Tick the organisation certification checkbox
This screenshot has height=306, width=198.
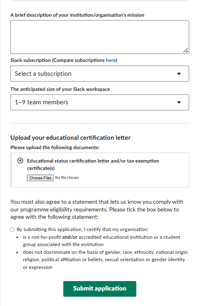tap(12, 229)
